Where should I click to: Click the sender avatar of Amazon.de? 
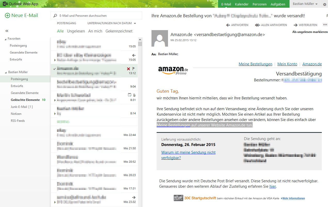pyautogui.click(x=159, y=39)
